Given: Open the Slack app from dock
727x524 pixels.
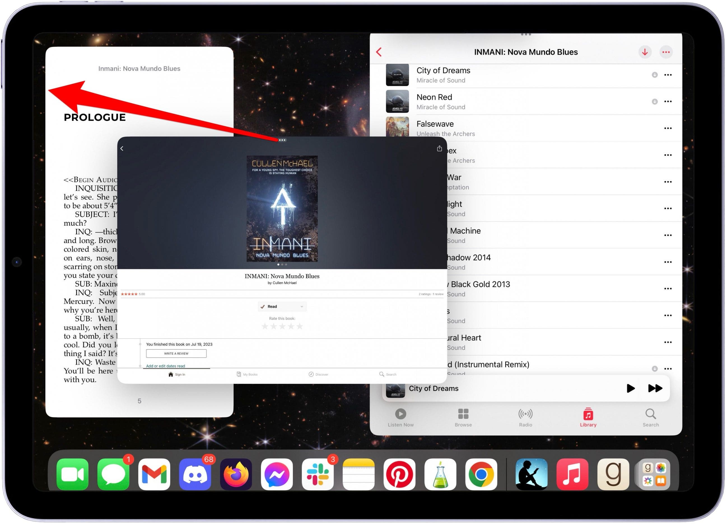Looking at the screenshot, I should [x=317, y=475].
